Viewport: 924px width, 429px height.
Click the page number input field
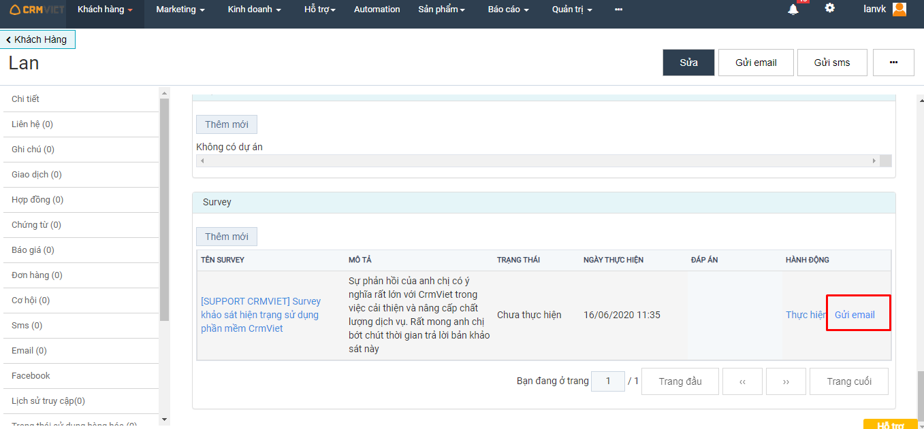tap(607, 381)
